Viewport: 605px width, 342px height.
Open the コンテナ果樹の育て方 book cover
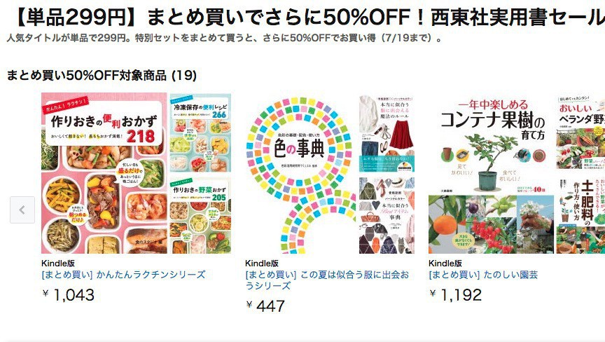pyautogui.click(x=491, y=173)
